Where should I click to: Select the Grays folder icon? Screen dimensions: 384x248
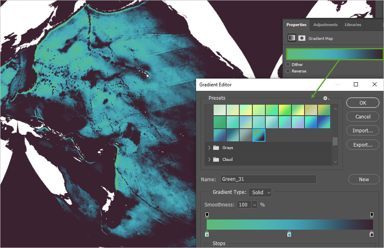click(216, 148)
